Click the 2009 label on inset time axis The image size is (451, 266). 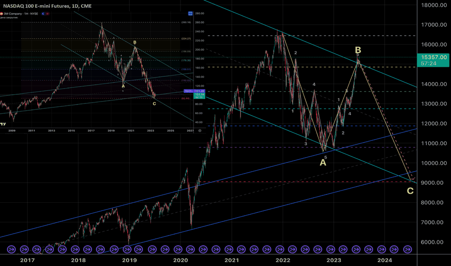[x=12, y=131]
